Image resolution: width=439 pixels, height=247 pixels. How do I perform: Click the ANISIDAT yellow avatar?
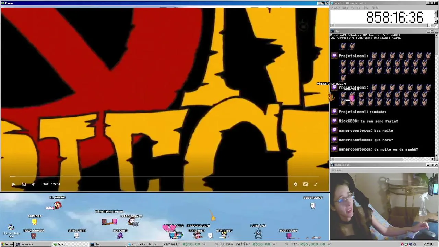coord(34,222)
